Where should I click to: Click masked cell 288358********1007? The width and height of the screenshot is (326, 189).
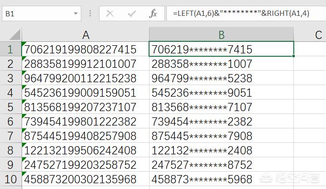click(222, 63)
